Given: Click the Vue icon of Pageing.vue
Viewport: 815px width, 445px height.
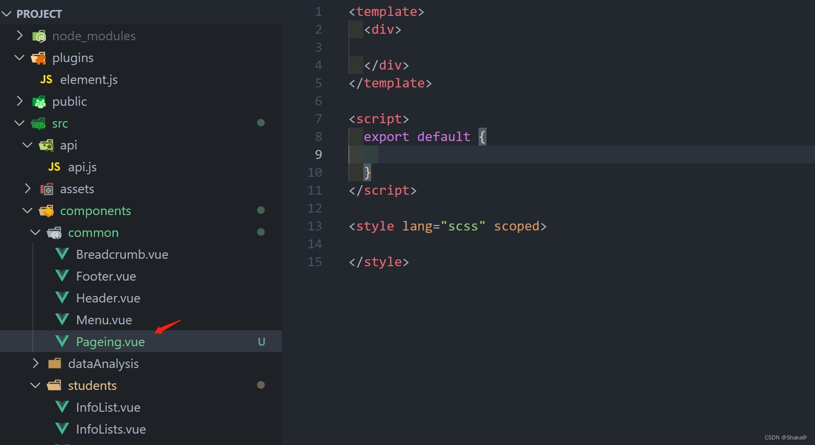Looking at the screenshot, I should (x=62, y=341).
